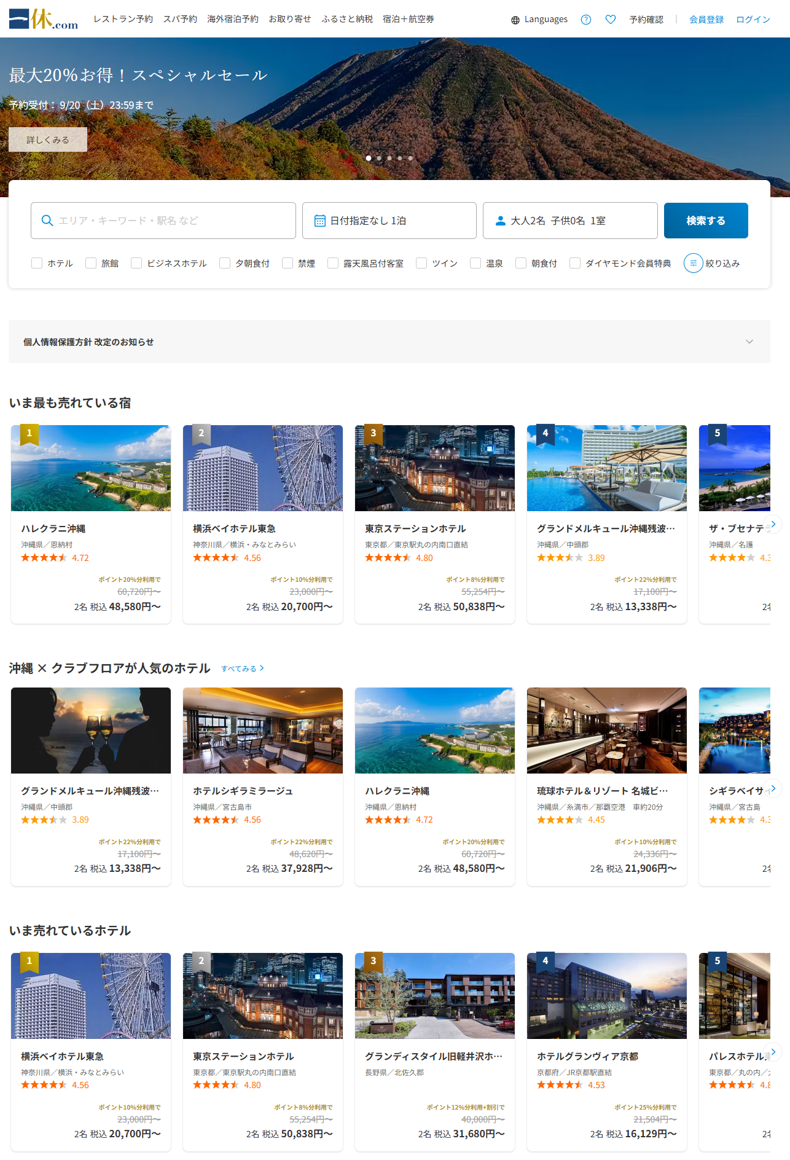Image resolution: width=790 pixels, height=1160 pixels.
Task: Open favorites via the heart icon
Action: click(611, 20)
